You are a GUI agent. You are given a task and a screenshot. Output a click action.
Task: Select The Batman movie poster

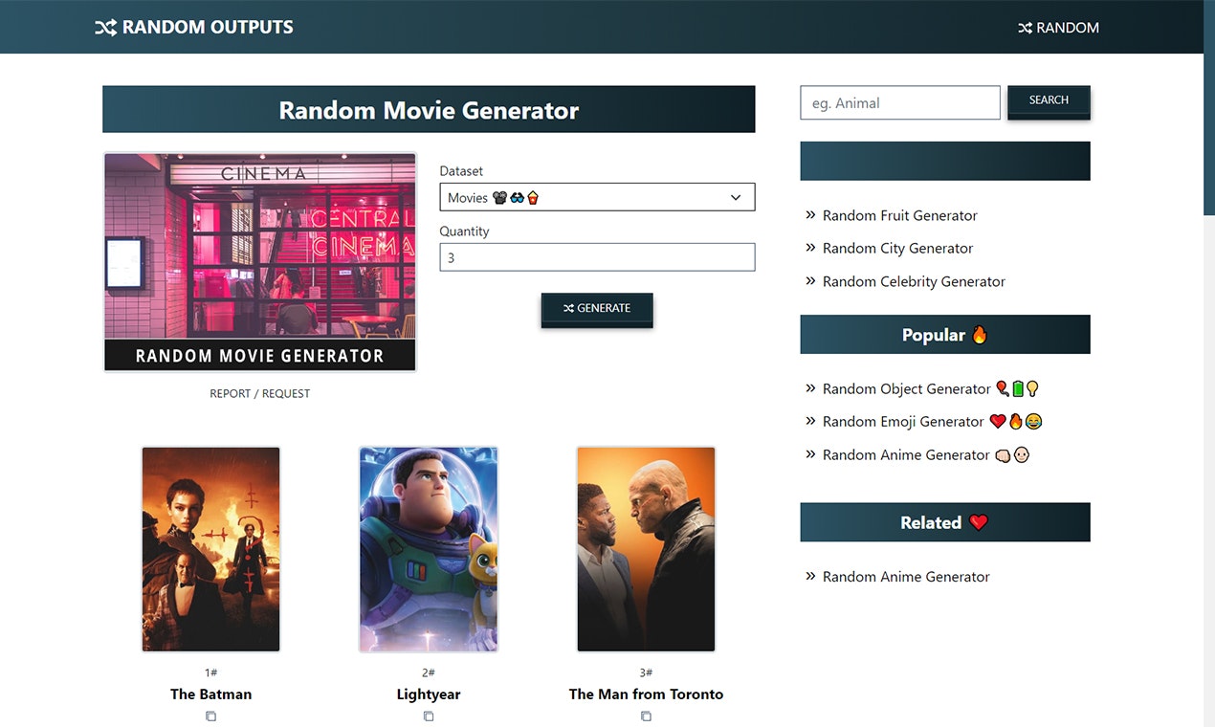[211, 549]
